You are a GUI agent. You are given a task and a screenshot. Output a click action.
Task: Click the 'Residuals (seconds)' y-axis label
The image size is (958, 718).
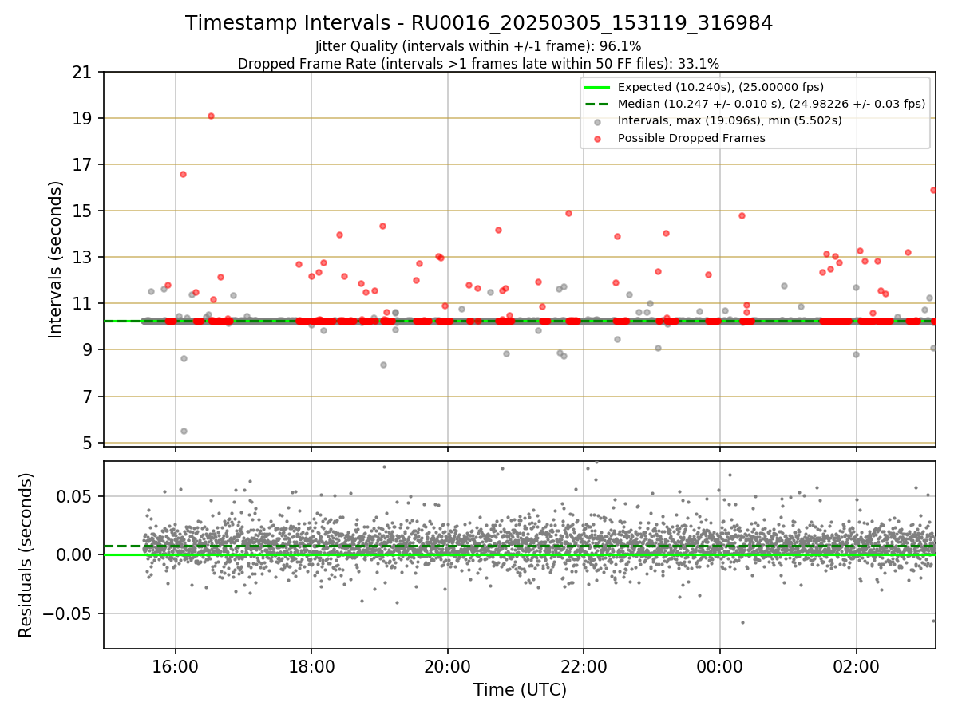(26, 554)
